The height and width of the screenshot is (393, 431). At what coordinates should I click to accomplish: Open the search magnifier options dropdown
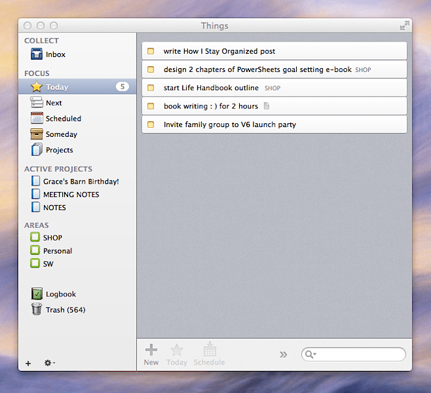[310, 355]
